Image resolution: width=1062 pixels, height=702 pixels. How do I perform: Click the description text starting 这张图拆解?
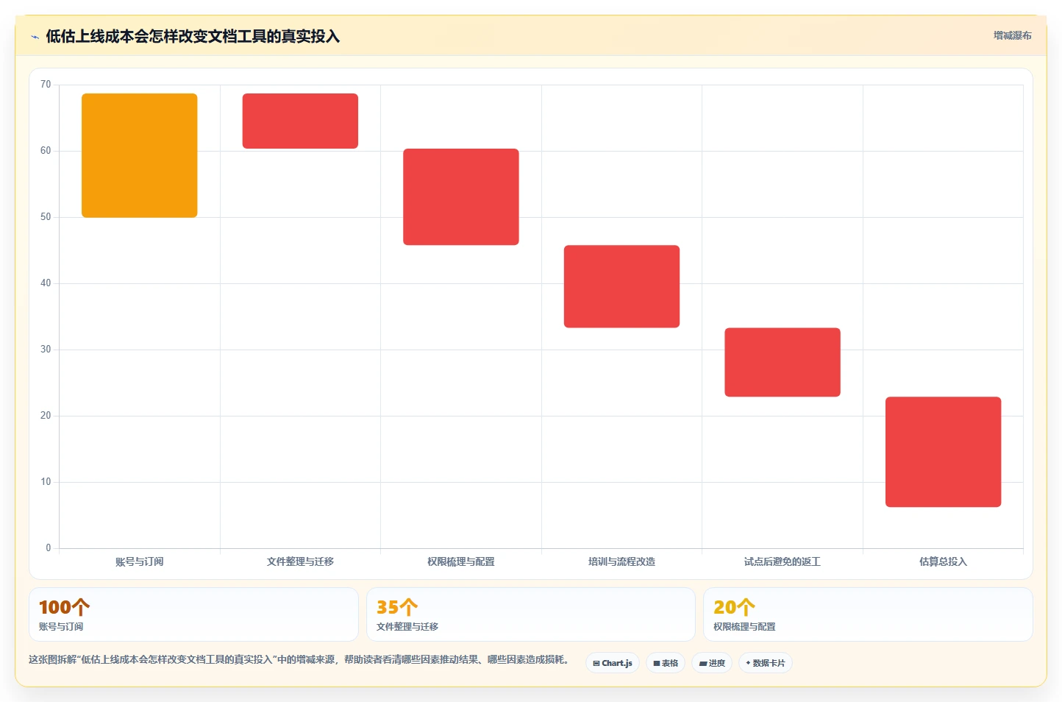(300, 659)
